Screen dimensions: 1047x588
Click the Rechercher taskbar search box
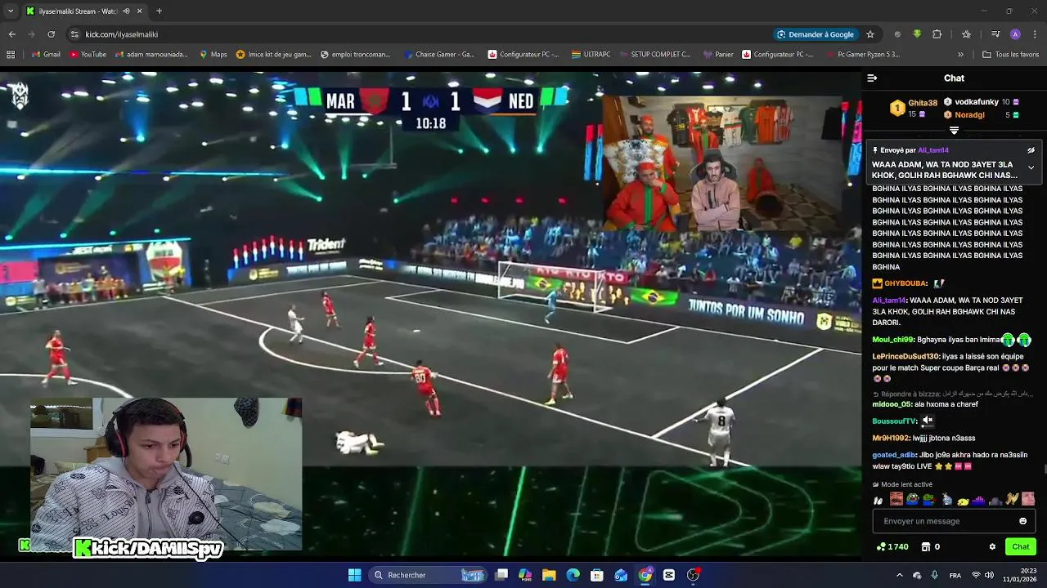(x=426, y=575)
